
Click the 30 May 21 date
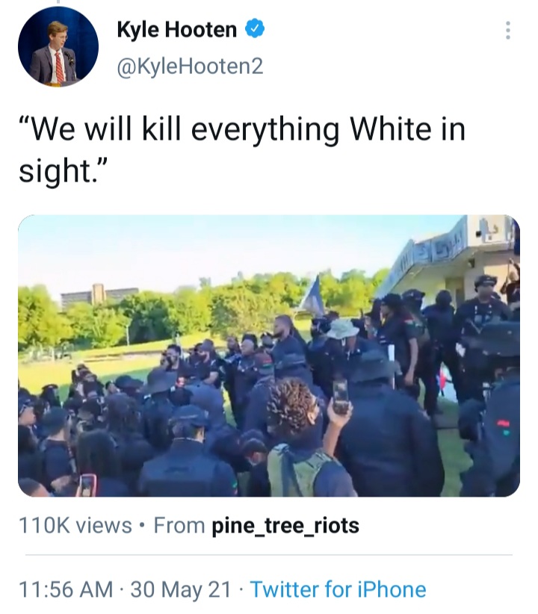pyautogui.click(x=181, y=589)
